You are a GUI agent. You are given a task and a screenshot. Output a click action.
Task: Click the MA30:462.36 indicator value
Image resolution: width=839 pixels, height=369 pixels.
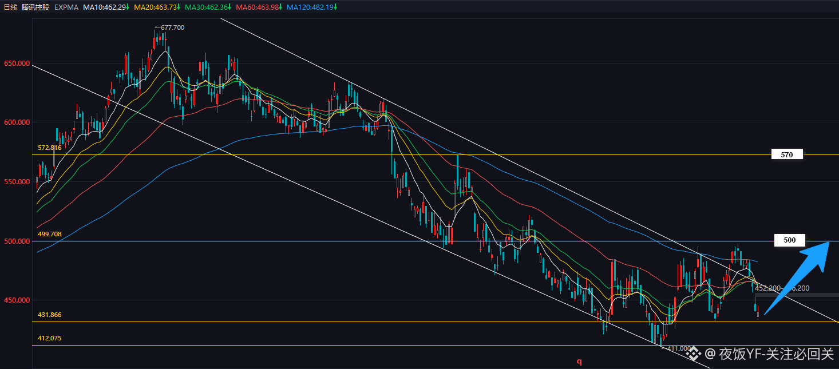[x=208, y=7]
